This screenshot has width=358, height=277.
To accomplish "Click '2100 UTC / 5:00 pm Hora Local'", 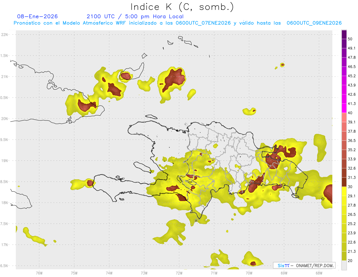I will [x=135, y=16].
